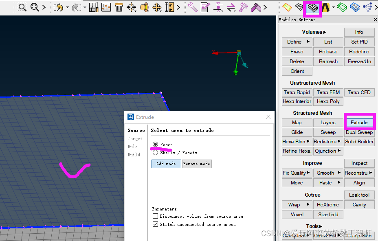
Task: Click the bolt connector icon
Action: [x=244, y=7]
